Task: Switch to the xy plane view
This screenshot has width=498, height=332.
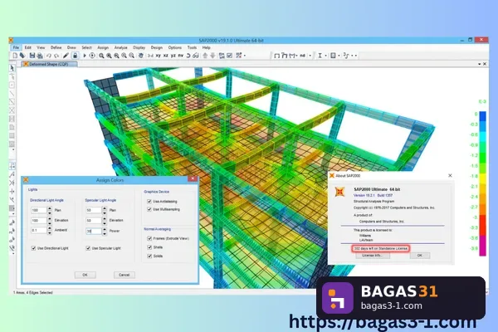Action: [x=159, y=56]
